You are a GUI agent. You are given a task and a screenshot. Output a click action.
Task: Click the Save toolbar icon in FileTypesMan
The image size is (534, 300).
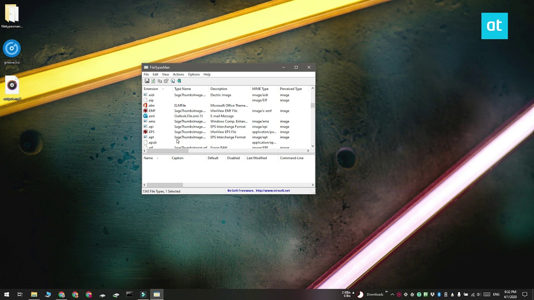147,81
